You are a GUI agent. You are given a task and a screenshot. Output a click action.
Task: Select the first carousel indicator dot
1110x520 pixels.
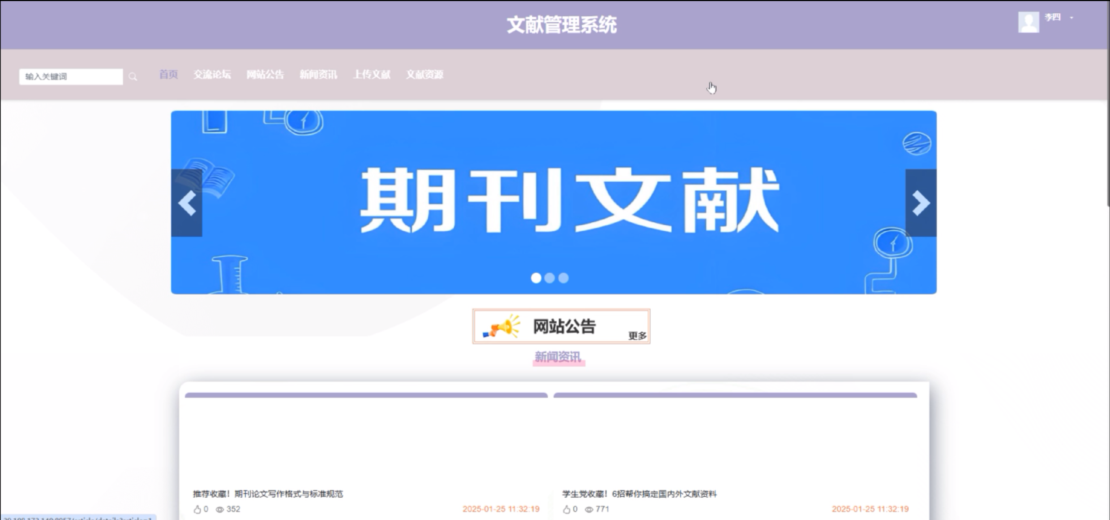(536, 278)
